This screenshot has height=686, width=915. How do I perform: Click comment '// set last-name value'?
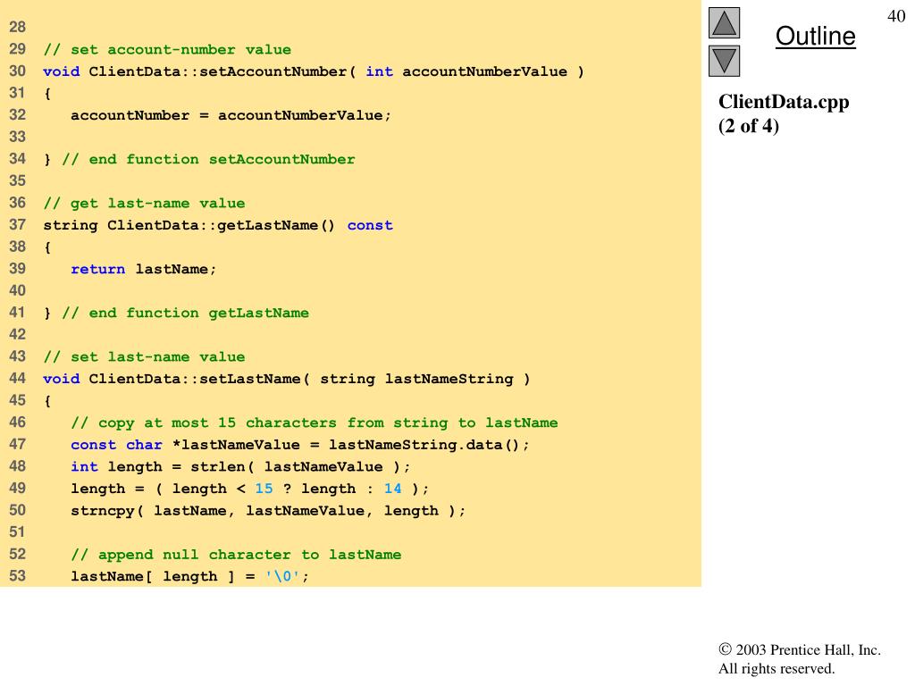pyautogui.click(x=144, y=356)
